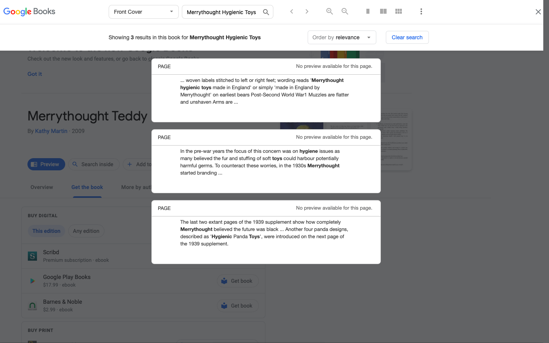Go to previous page with left arrow
Screen dimensions: 549x343
pyautogui.click(x=292, y=11)
